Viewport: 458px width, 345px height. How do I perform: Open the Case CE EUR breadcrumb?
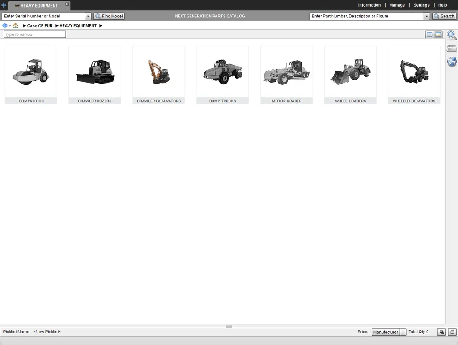point(40,25)
